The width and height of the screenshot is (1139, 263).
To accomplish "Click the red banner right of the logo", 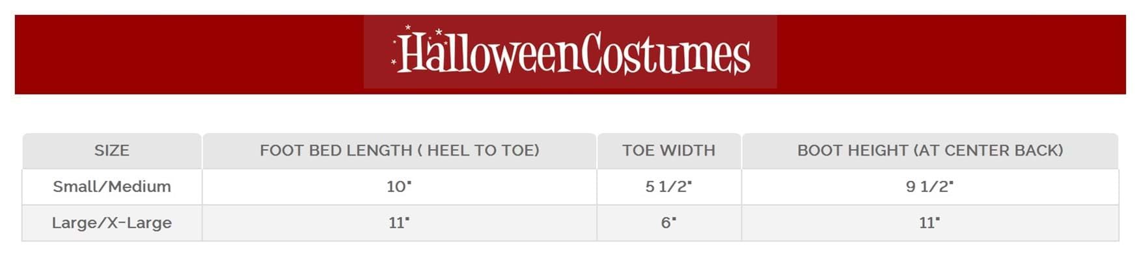I will (950, 55).
